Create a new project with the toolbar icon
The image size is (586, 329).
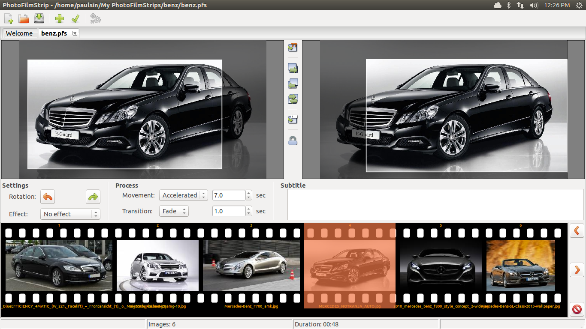pyautogui.click(x=9, y=18)
